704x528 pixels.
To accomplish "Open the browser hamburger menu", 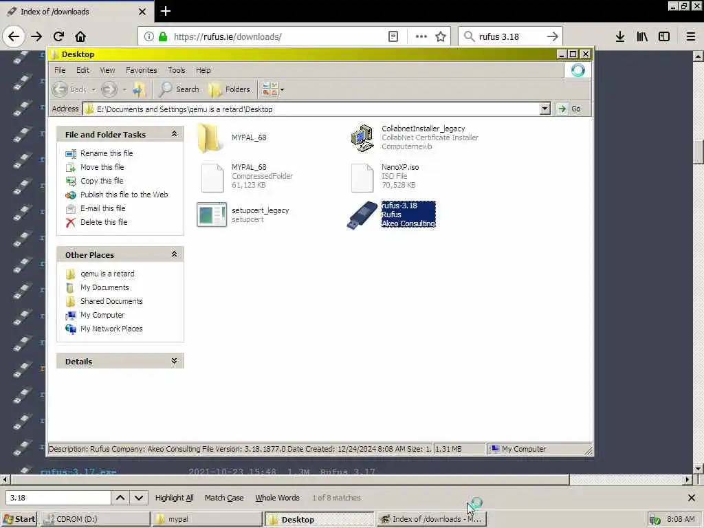I will click(691, 36).
